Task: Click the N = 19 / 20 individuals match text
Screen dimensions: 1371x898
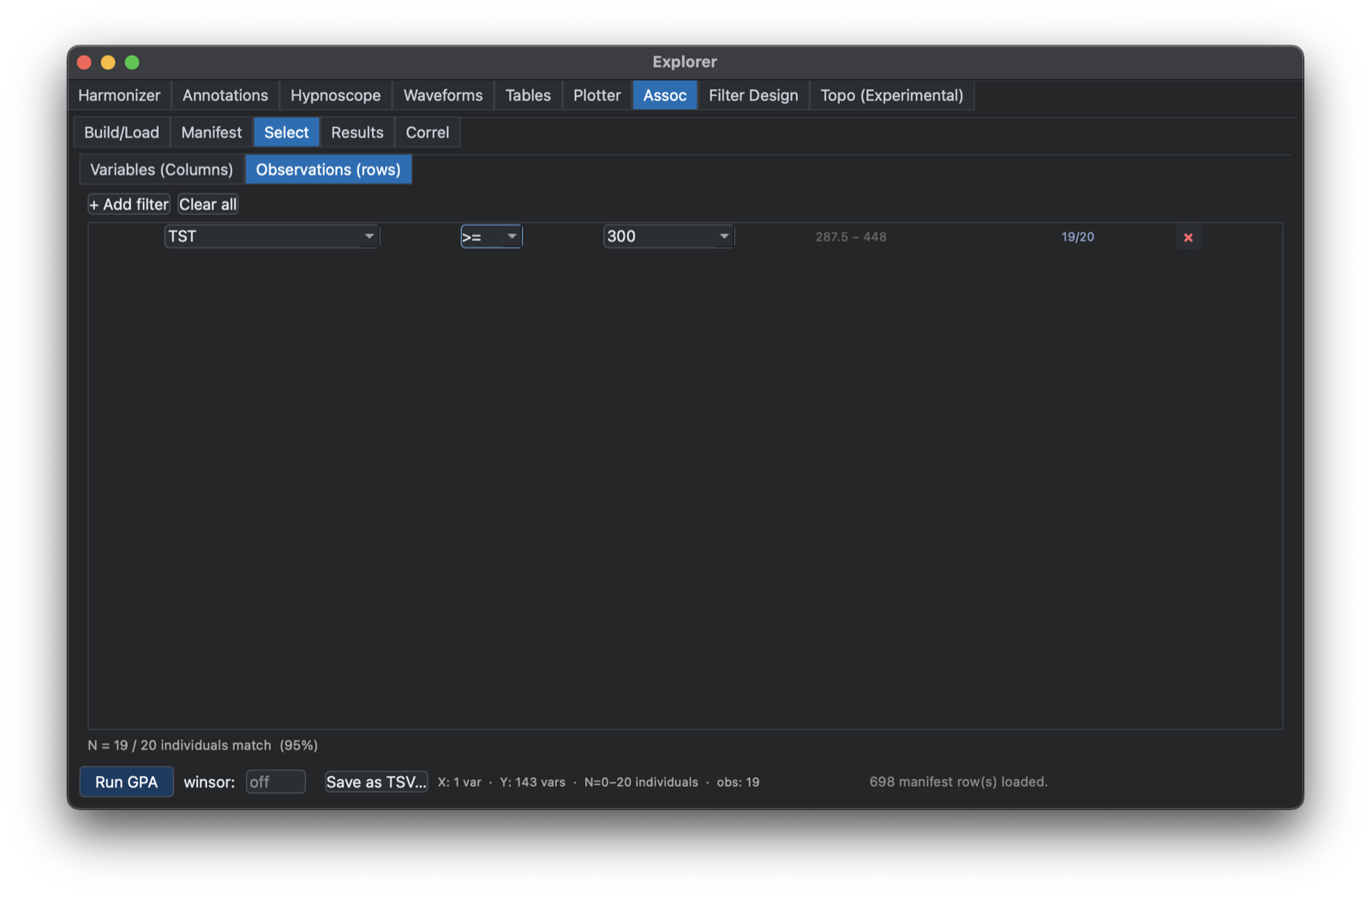Action: (203, 745)
